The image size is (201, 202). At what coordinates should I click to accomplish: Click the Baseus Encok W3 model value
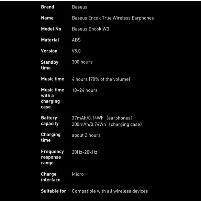pos(90,29)
